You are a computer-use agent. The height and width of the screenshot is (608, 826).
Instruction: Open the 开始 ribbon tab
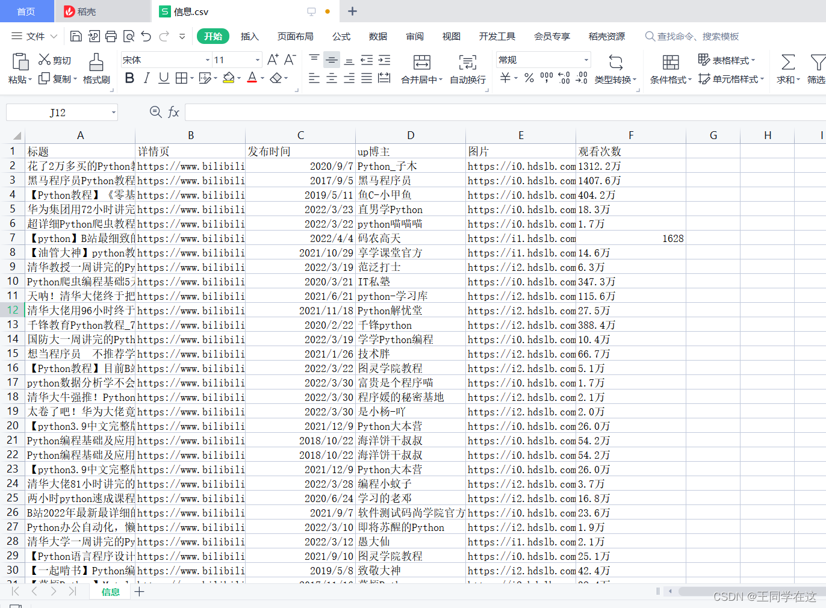click(213, 36)
